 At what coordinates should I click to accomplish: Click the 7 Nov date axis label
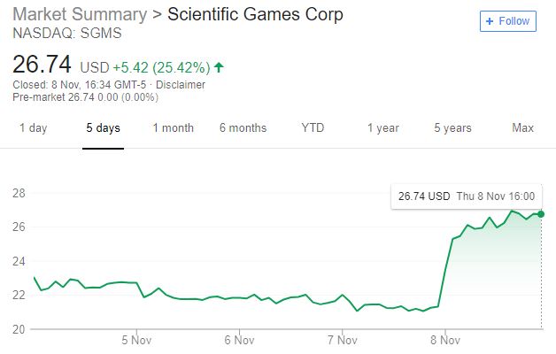(x=342, y=339)
